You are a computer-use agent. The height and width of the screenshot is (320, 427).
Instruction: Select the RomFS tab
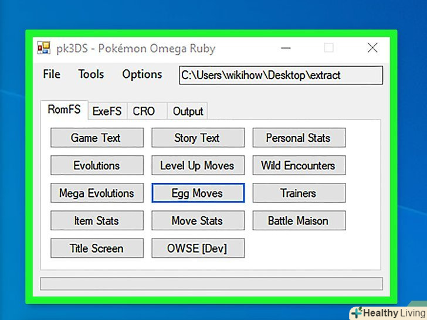tap(65, 110)
